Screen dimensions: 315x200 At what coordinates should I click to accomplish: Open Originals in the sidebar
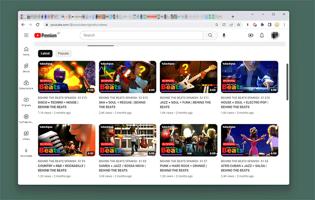click(x=26, y=102)
